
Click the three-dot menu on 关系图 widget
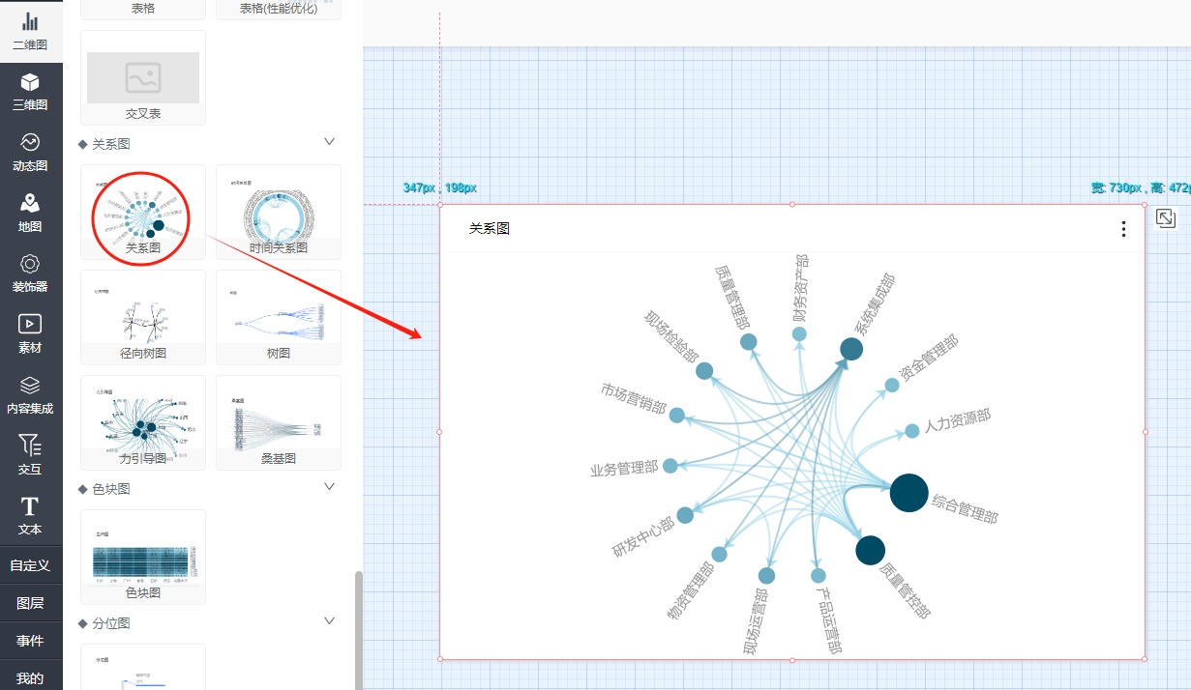click(x=1123, y=229)
